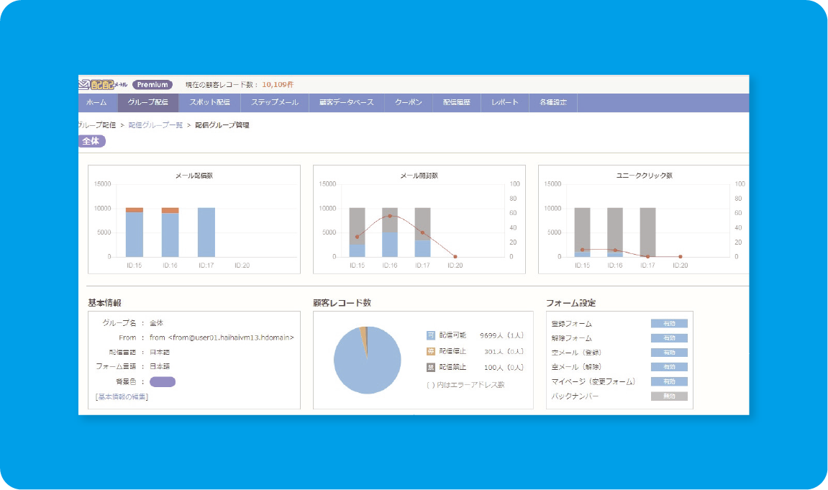Toggle the 登録フォーム 有効 status

pos(669,323)
